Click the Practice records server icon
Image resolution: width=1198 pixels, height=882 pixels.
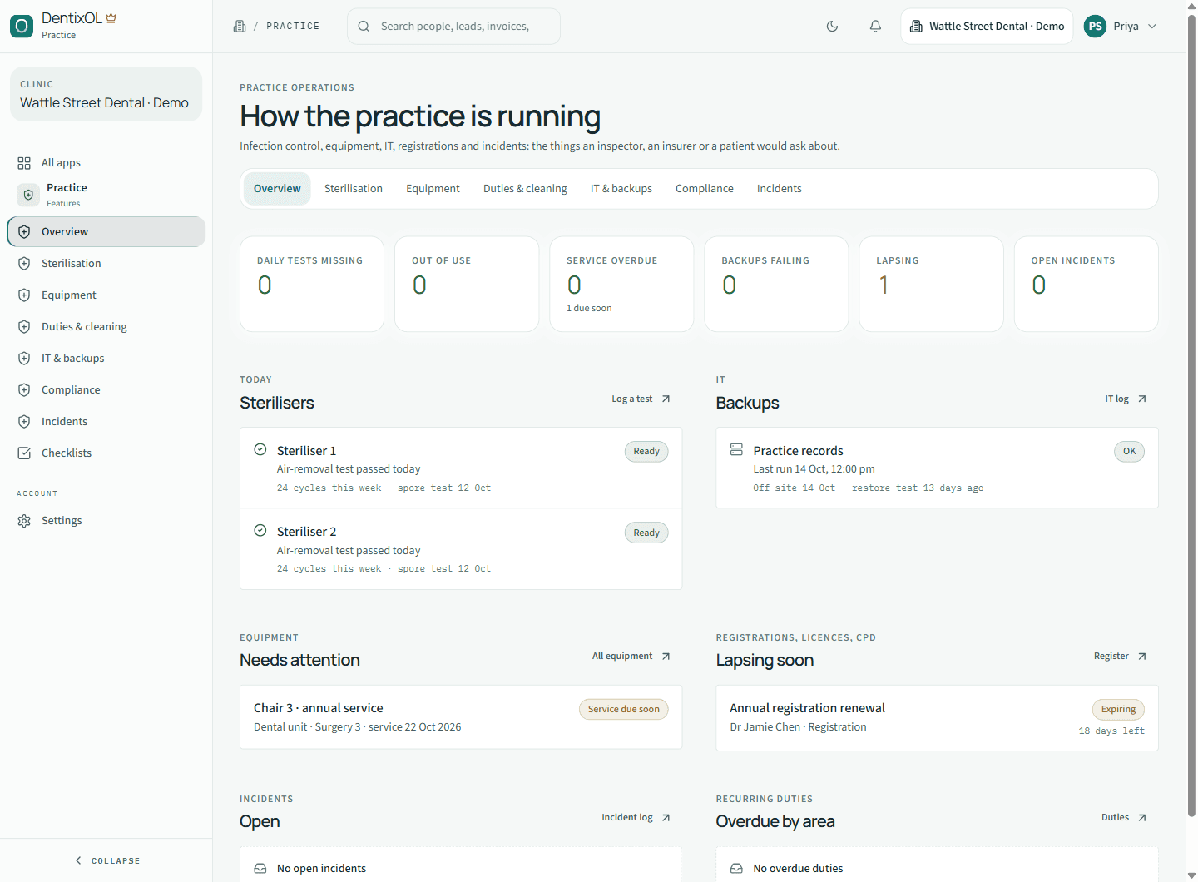click(x=736, y=449)
